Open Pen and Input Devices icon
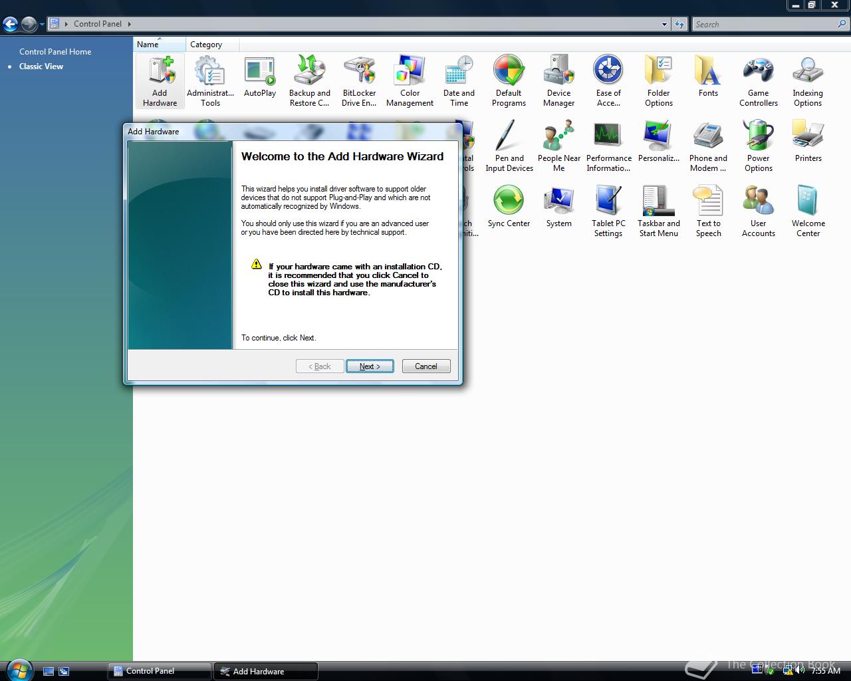 point(509,146)
